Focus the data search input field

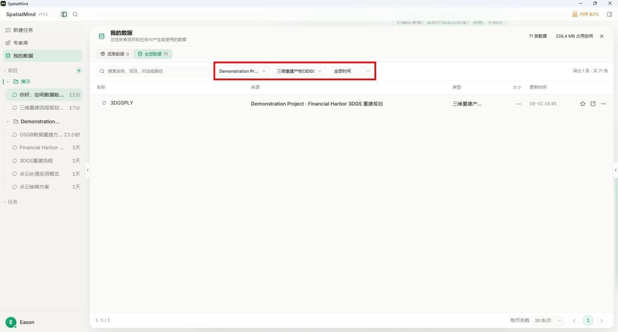coord(154,71)
